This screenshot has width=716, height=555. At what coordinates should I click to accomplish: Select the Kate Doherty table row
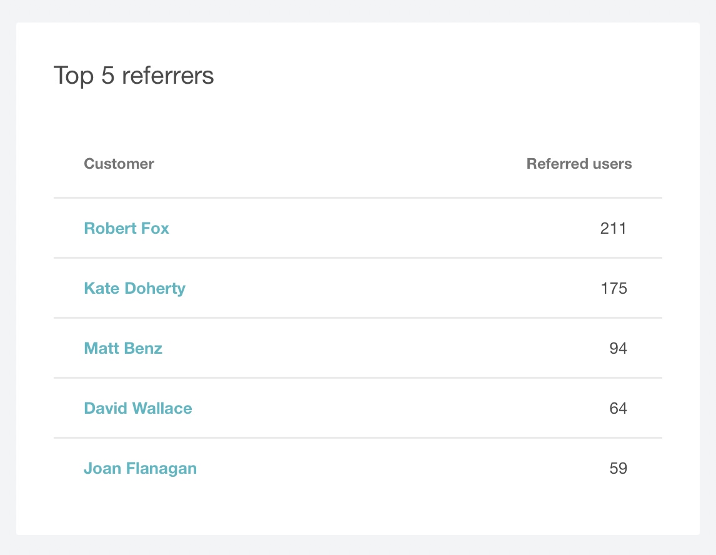tap(375, 289)
